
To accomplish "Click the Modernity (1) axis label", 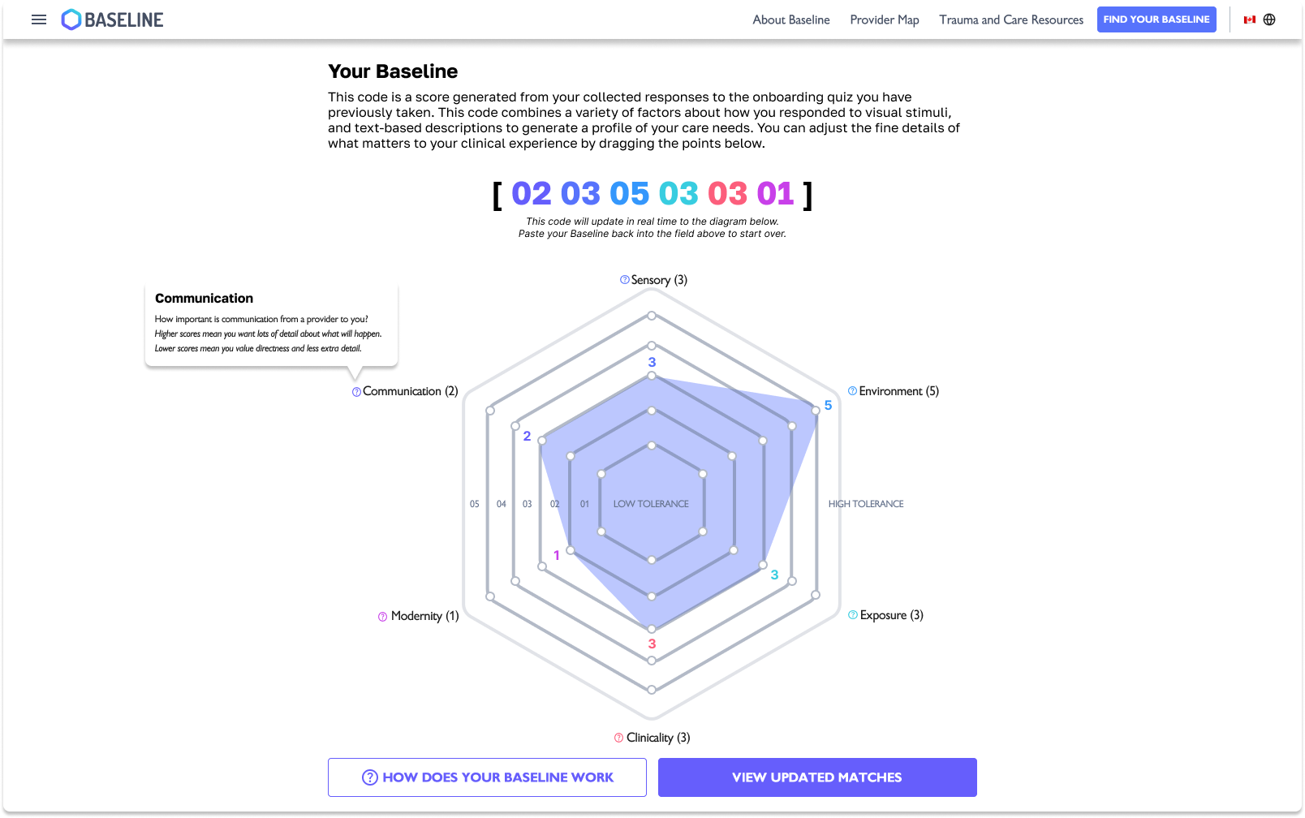I will (425, 616).
